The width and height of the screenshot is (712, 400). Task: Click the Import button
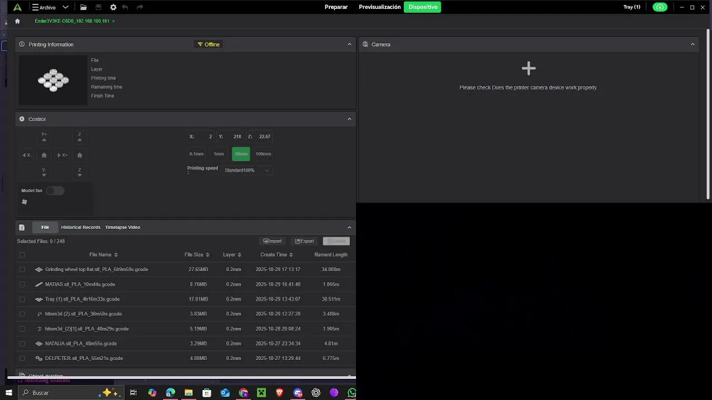pyautogui.click(x=273, y=241)
